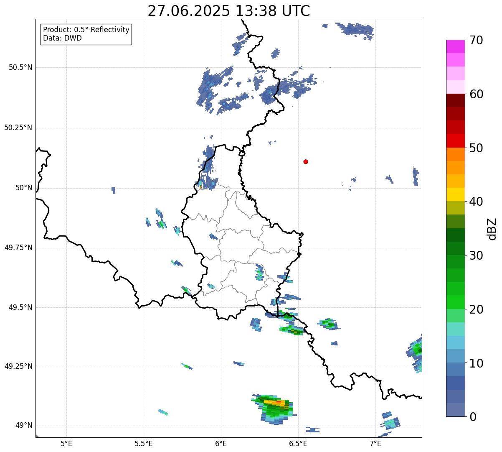Click the colorbar tick label 40
This screenshot has width=502, height=452.
tap(476, 202)
